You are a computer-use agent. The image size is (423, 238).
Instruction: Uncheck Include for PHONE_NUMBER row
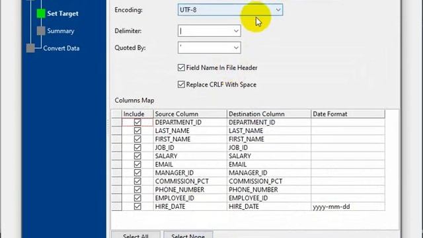(x=137, y=190)
